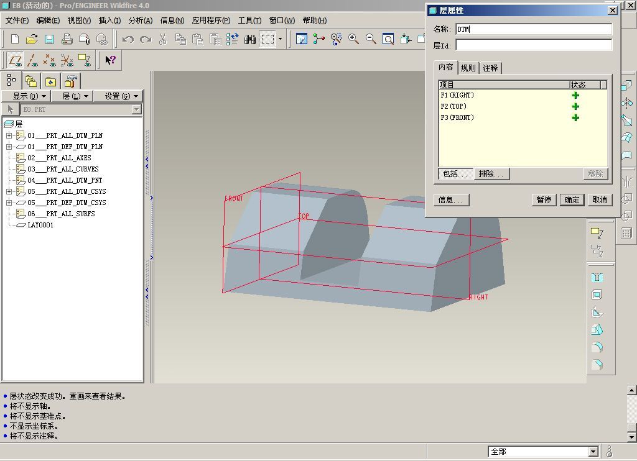Zoom in with the magnifier plus icon
Screen dimensions: 637x461
click(353, 39)
